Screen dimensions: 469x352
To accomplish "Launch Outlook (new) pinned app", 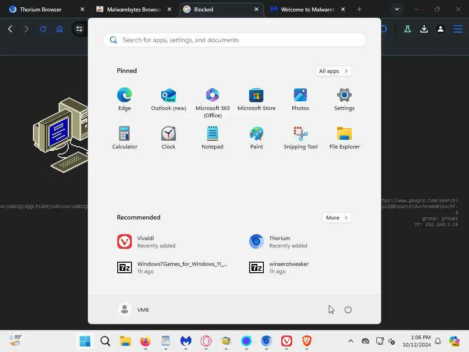I will pyautogui.click(x=169, y=99).
